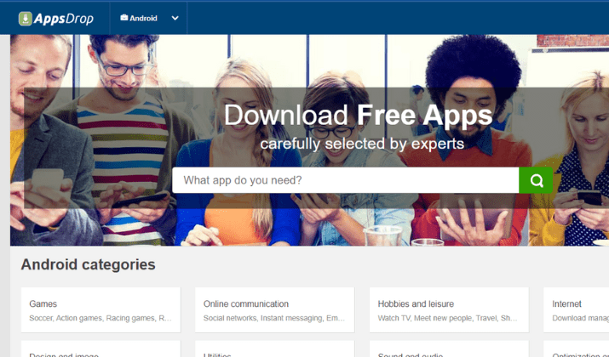
Task: Click the AppsDrop wordmark text
Action: pyautogui.click(x=64, y=19)
